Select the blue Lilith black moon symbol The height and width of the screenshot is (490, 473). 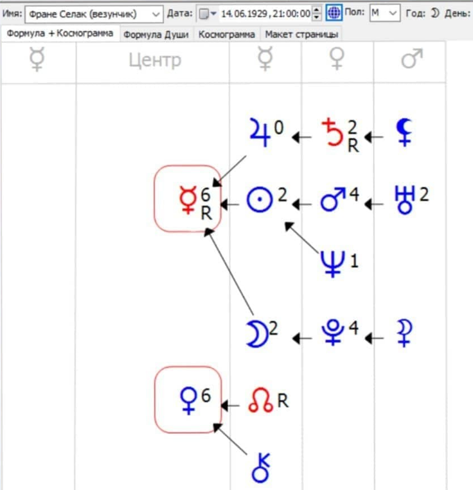(404, 132)
